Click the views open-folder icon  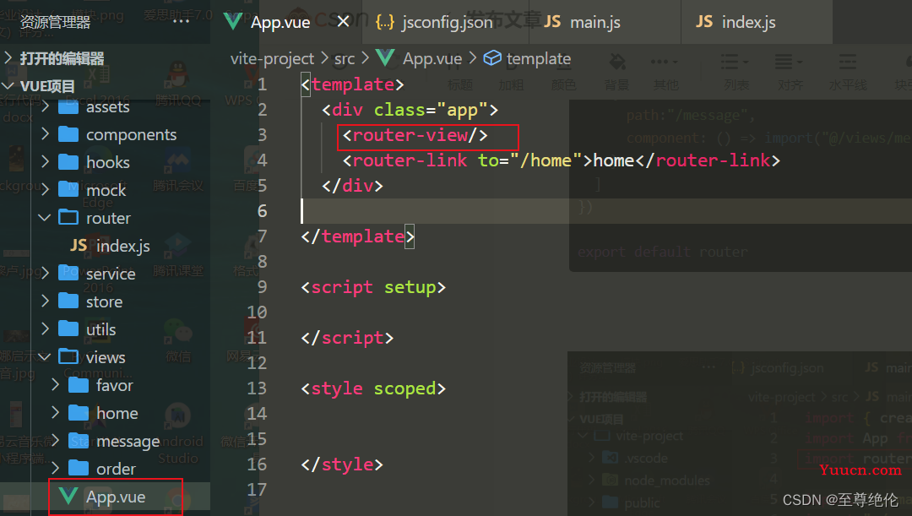(68, 356)
